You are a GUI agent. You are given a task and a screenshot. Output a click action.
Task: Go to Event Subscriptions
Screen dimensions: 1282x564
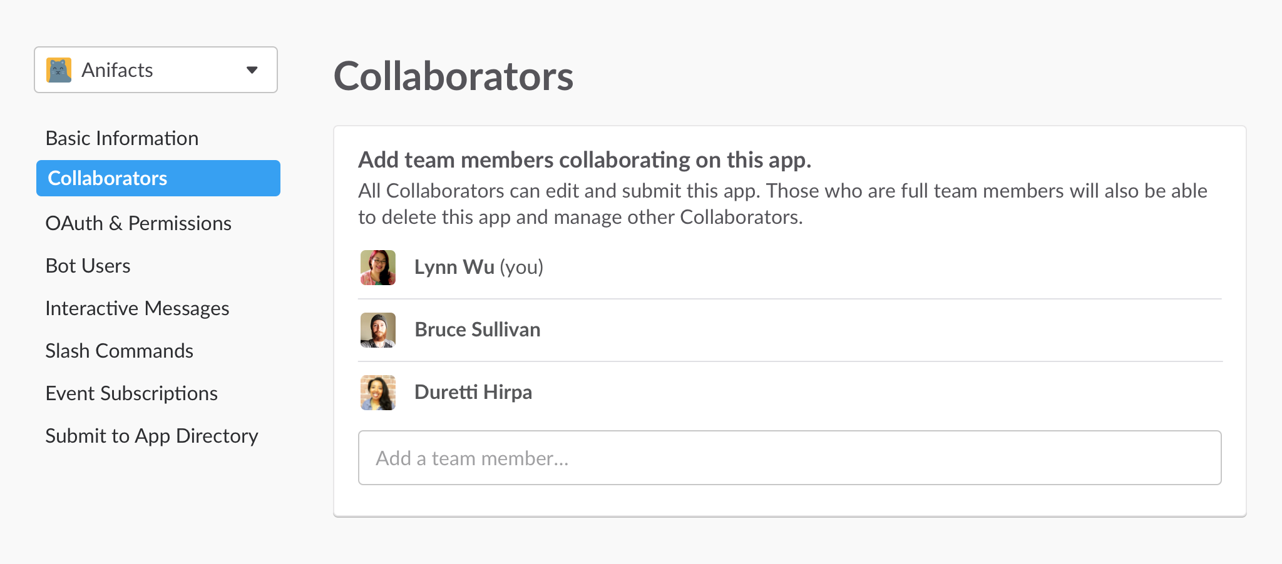pos(131,393)
